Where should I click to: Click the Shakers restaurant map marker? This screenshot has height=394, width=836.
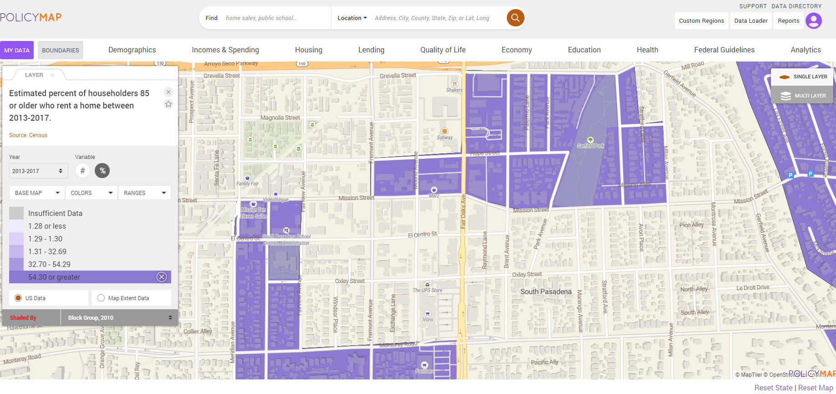point(454,84)
